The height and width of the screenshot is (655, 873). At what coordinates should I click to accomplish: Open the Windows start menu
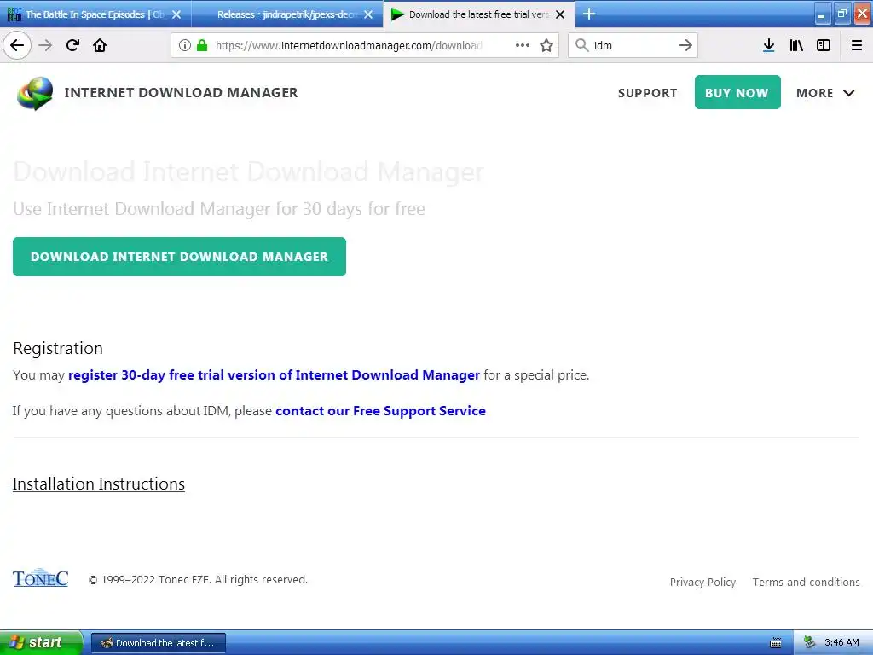41,643
